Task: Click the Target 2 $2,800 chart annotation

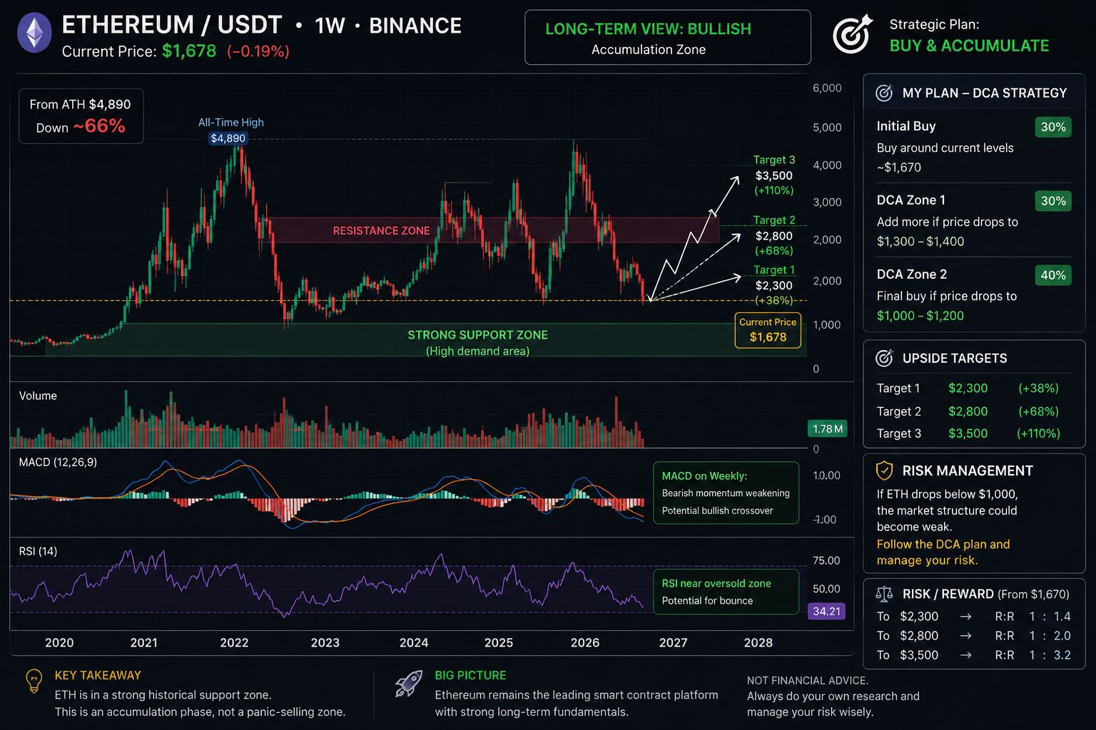Action: 774,235
